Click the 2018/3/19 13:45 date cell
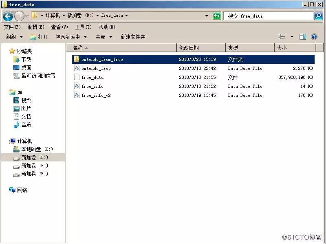The height and width of the screenshot is (244, 326). tap(197, 95)
